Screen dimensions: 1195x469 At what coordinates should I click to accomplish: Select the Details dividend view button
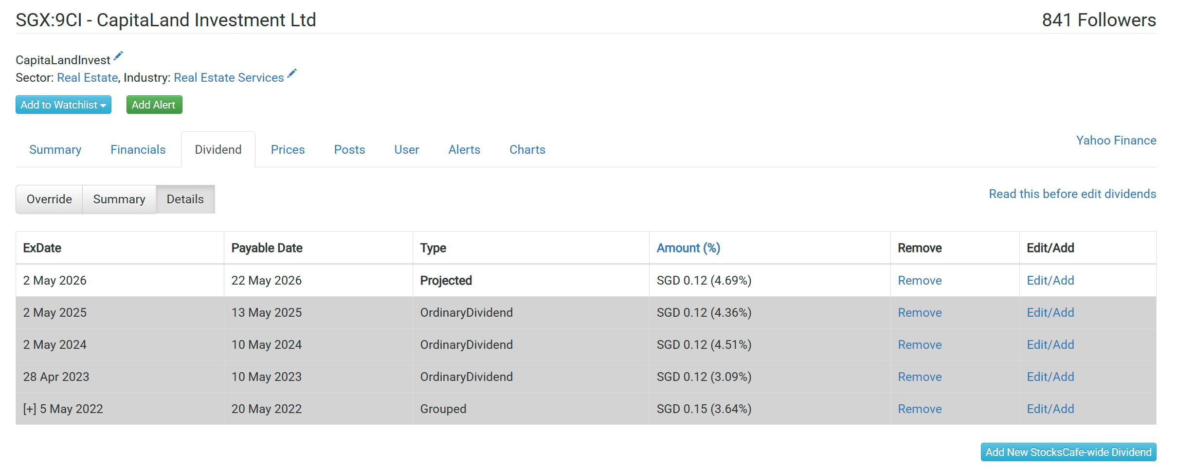(x=185, y=199)
